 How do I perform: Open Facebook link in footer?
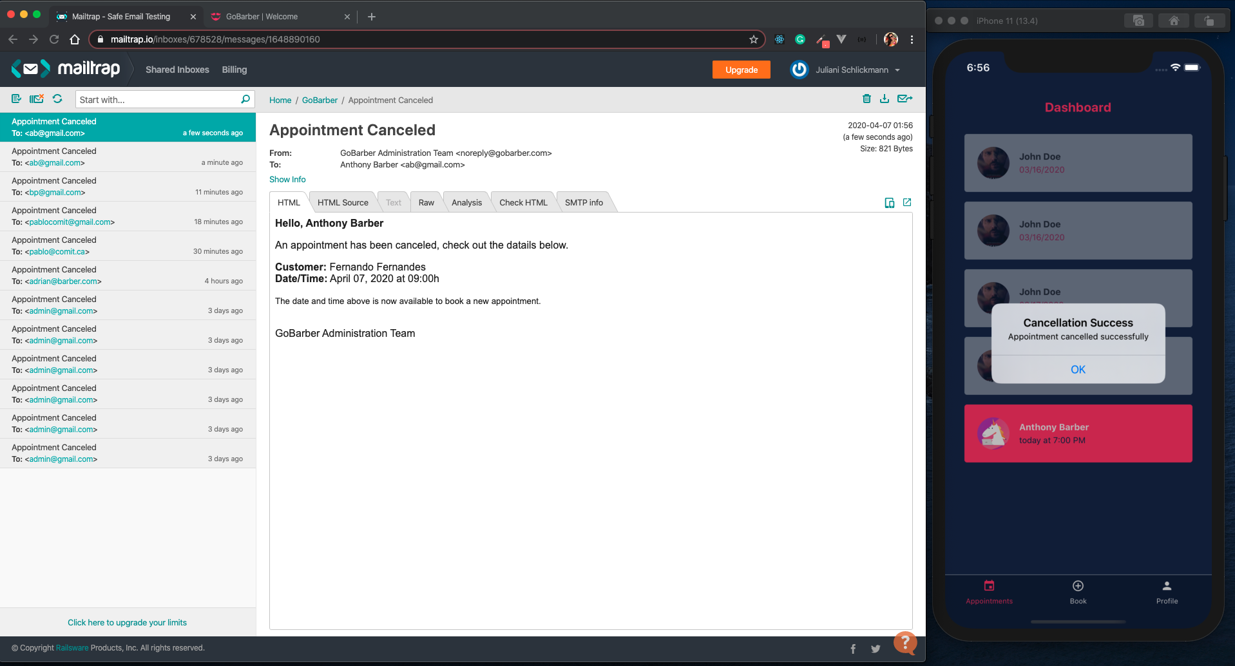[853, 649]
